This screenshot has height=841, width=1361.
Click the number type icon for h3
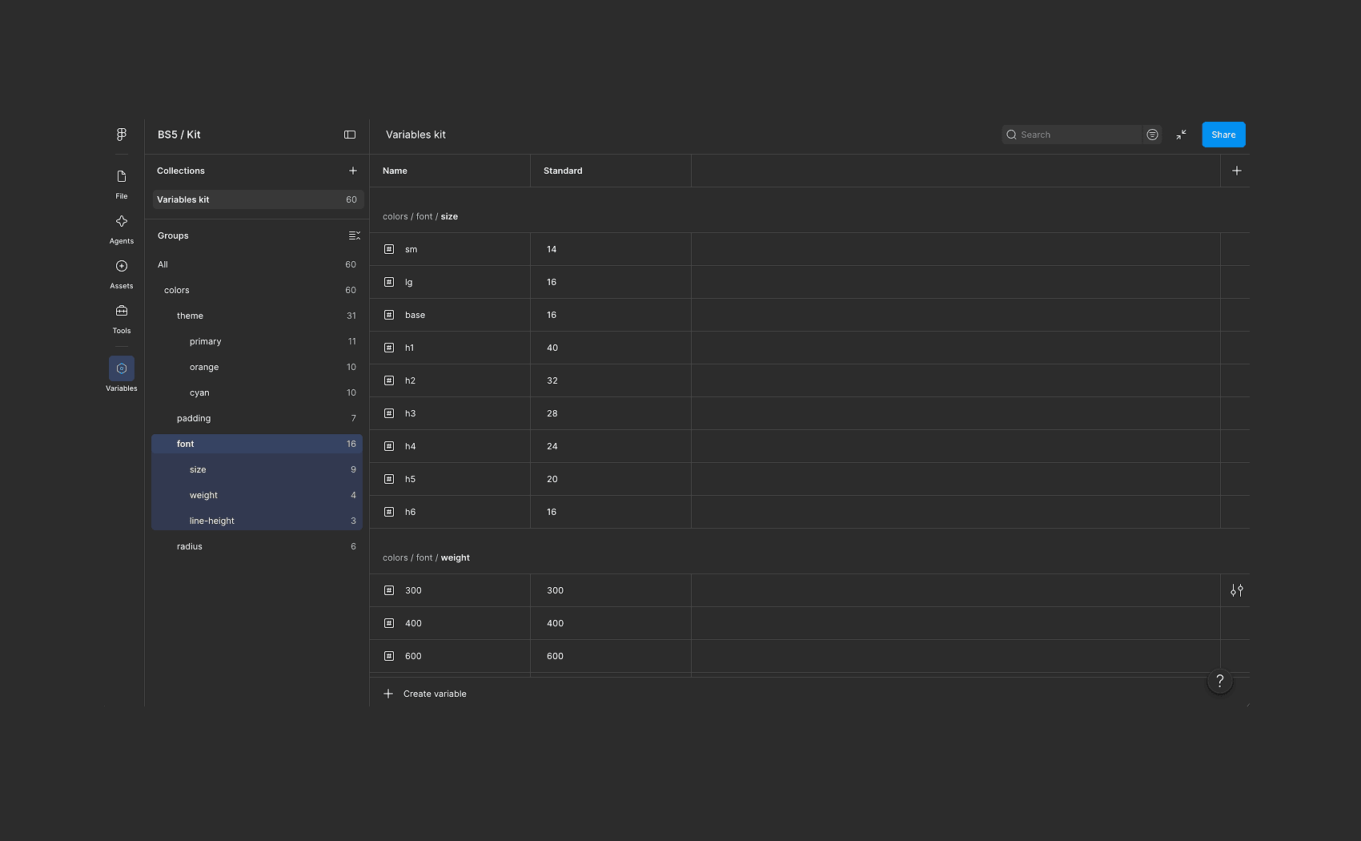point(389,413)
